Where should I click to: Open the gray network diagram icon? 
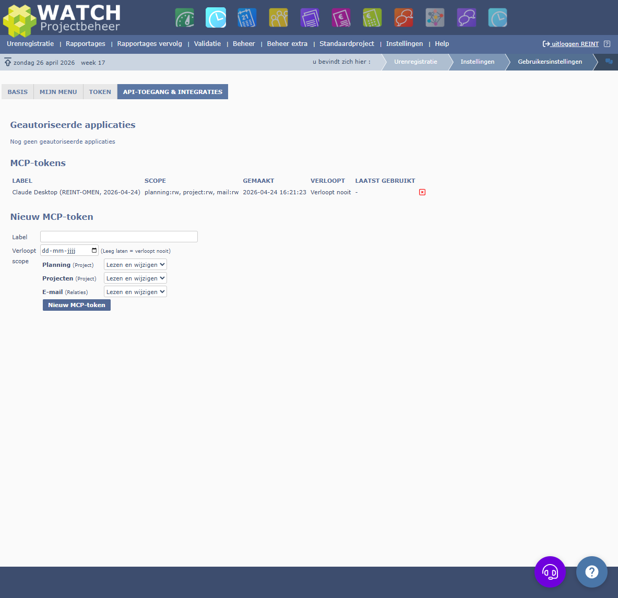pos(435,17)
